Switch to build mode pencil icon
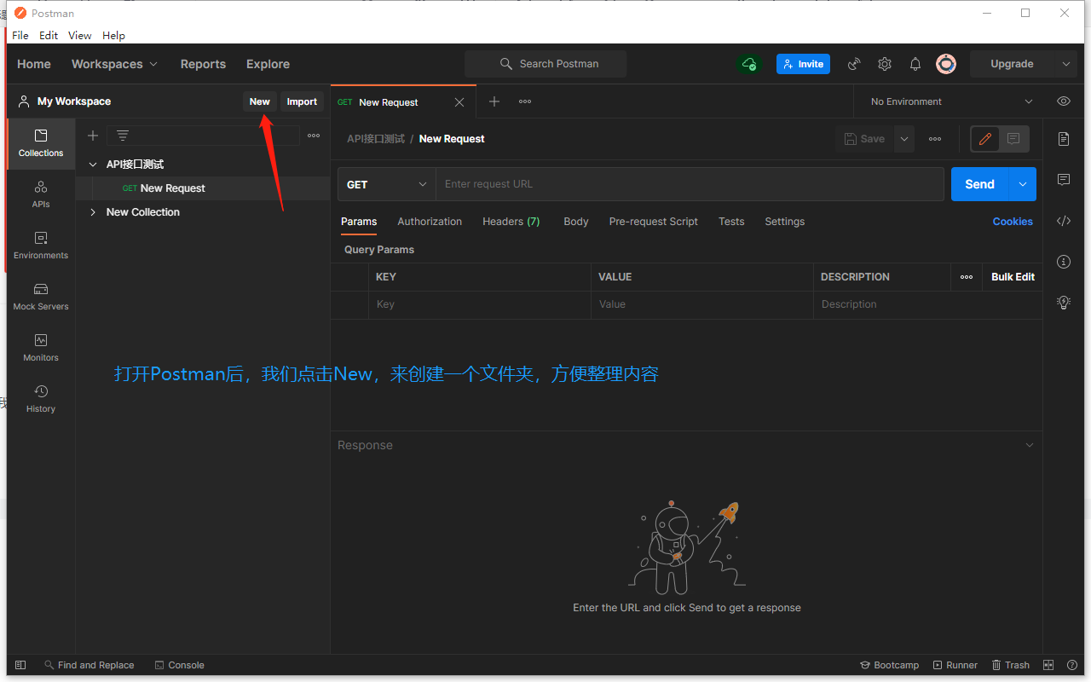This screenshot has width=1091, height=682. click(985, 139)
